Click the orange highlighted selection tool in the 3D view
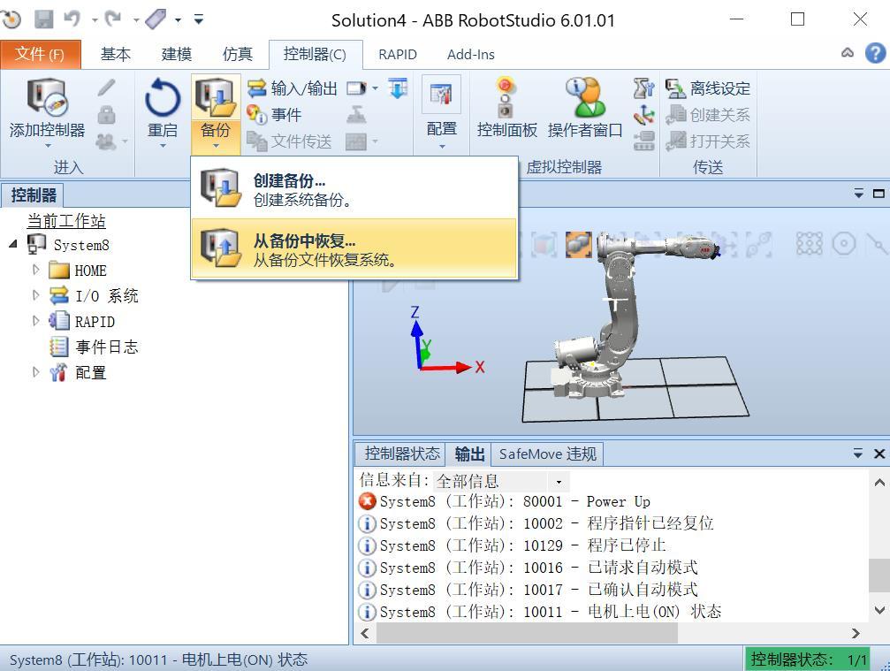The height and width of the screenshot is (671, 890). pos(578,244)
